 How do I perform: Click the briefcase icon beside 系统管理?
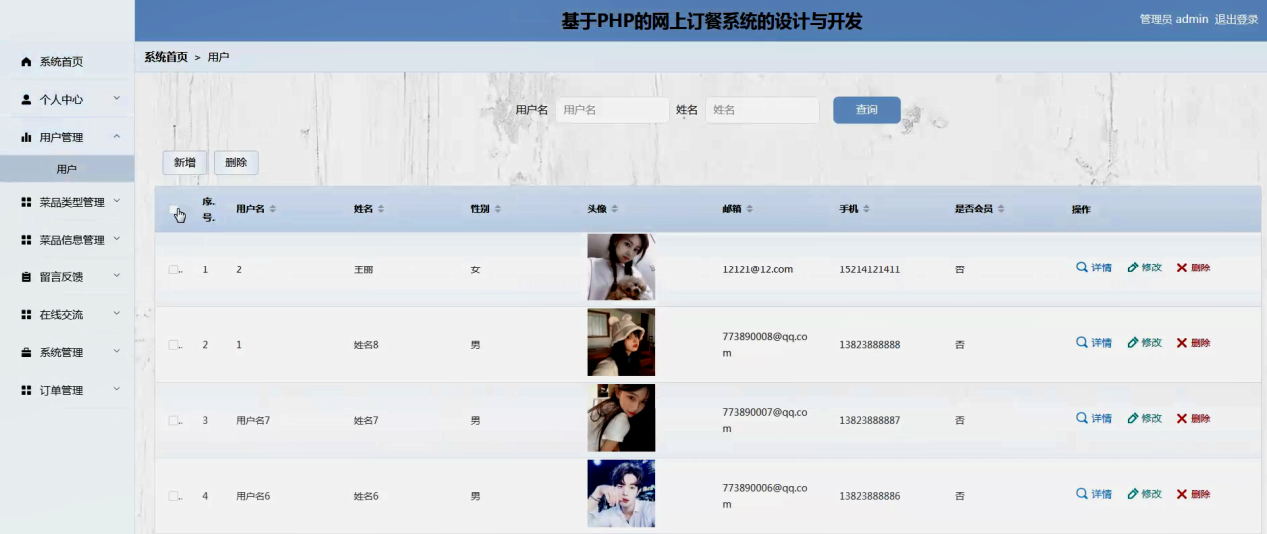tap(27, 353)
